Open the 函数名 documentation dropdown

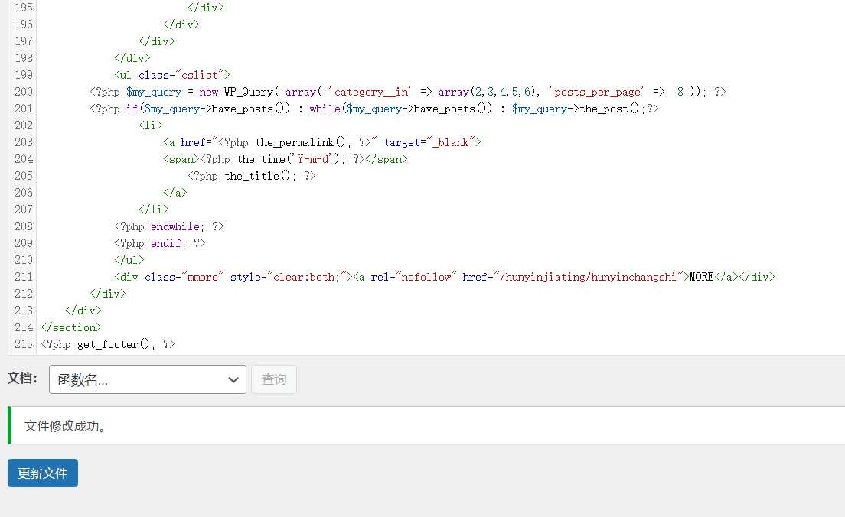(x=147, y=379)
